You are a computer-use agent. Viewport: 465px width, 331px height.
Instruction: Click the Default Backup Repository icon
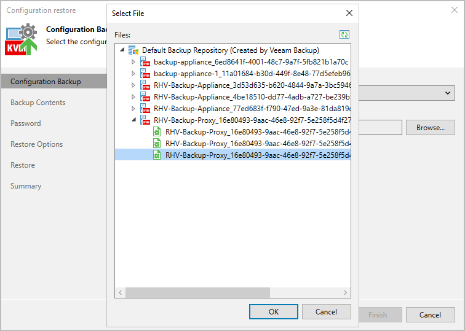pyautogui.click(x=133, y=50)
